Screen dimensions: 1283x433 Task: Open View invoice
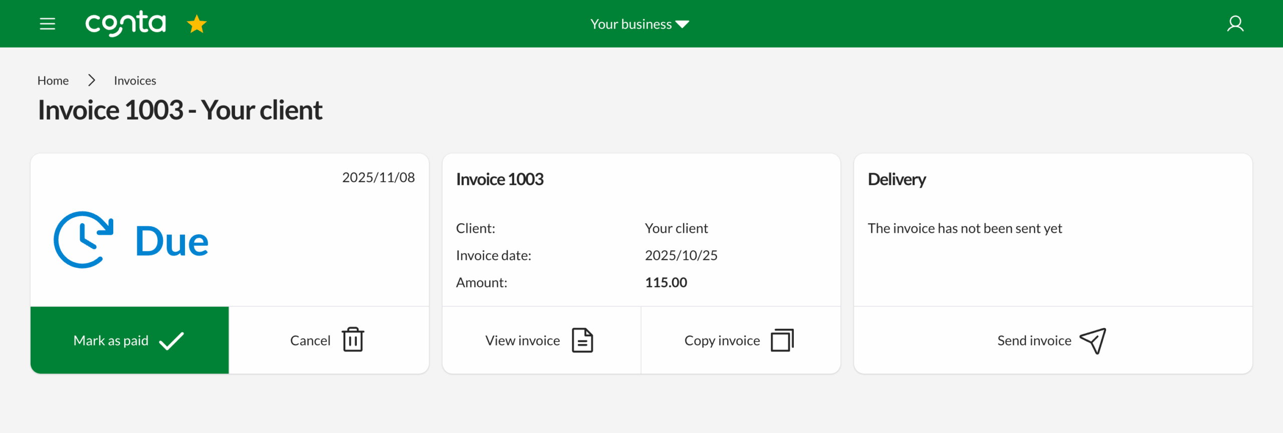pyautogui.click(x=541, y=340)
